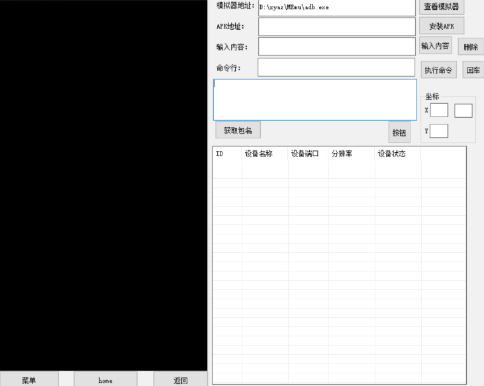Viewport: 484px width, 386px height.
Task: Focus the APK地址 input field
Action: tap(337, 26)
